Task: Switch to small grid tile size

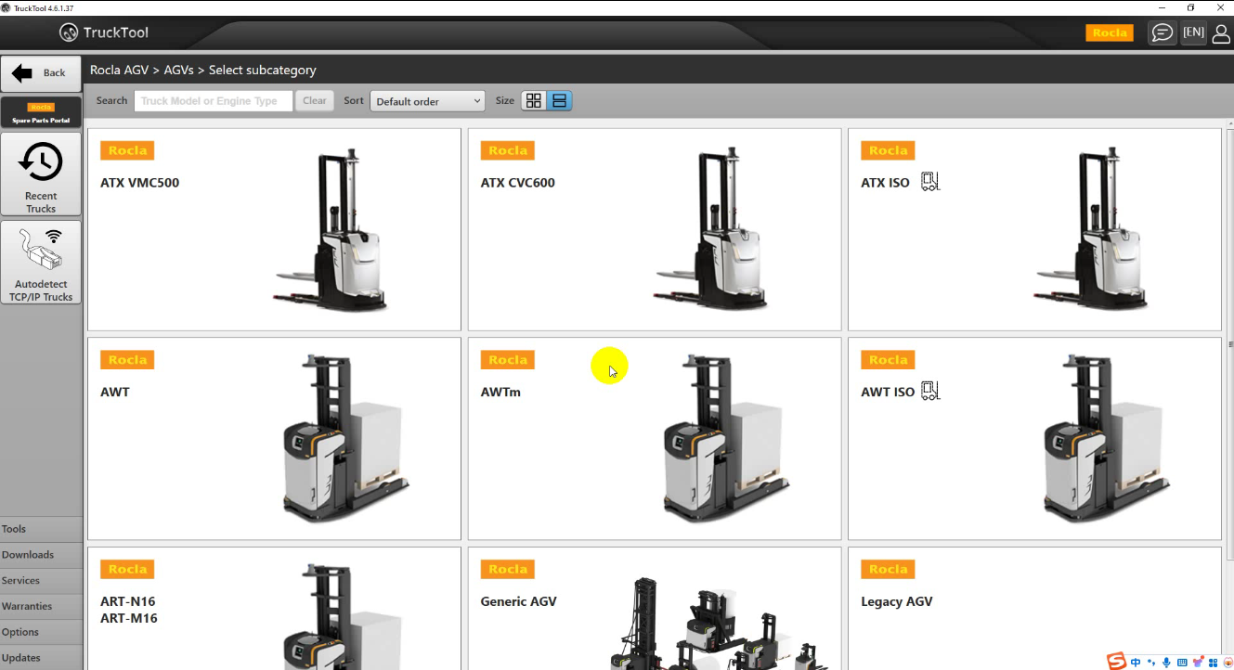Action: [533, 101]
